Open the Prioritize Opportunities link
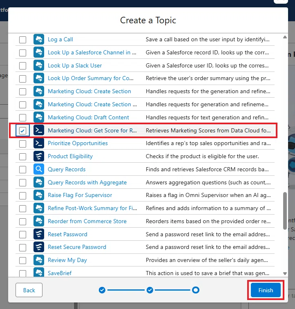This screenshot has height=309, width=295. [x=78, y=143]
